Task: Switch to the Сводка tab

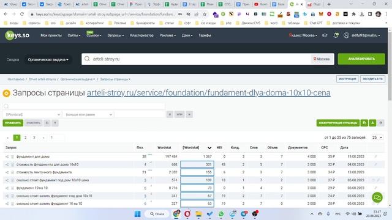Action: 13,60
